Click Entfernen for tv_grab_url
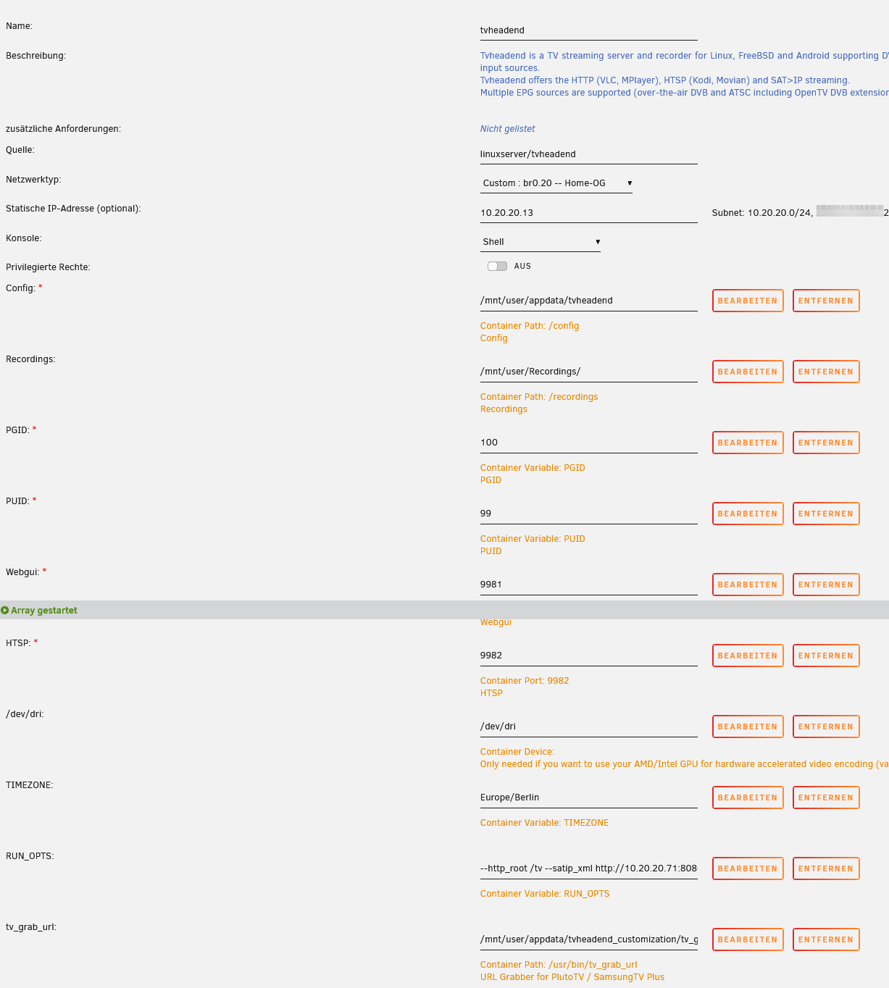Screen dimensions: 889x988 tap(826, 939)
